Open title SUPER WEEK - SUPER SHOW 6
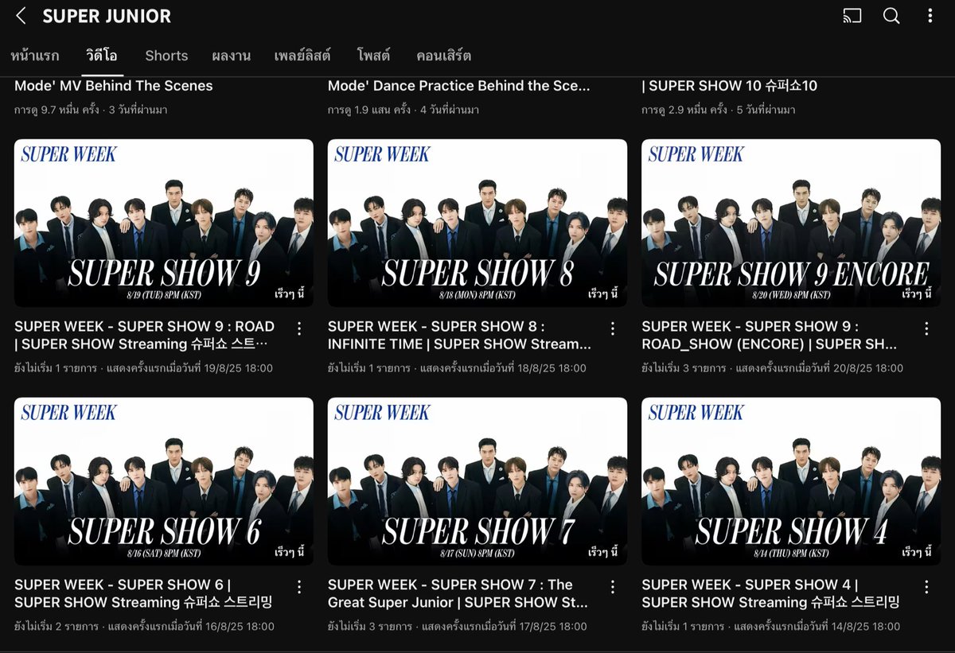The height and width of the screenshot is (653, 955). tap(143, 593)
